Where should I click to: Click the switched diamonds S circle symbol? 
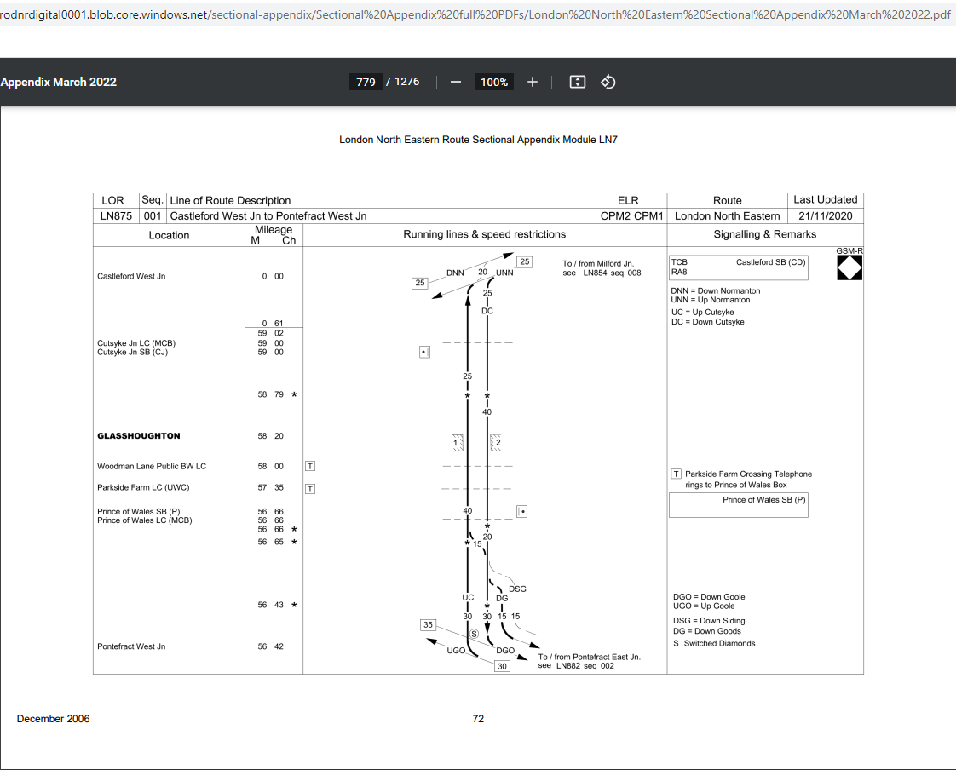[475, 634]
